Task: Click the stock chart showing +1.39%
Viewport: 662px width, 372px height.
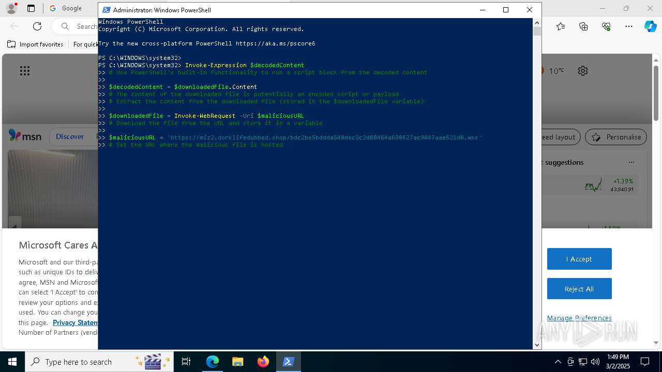Action: pos(593,185)
